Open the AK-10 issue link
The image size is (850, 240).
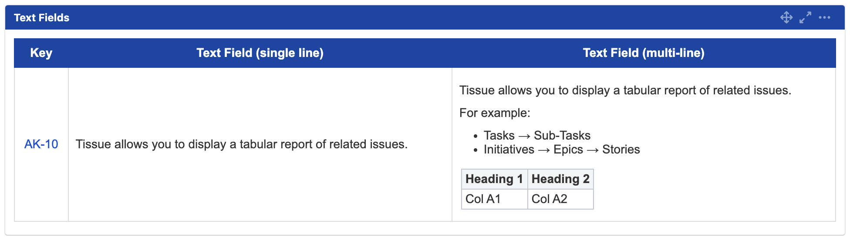41,144
